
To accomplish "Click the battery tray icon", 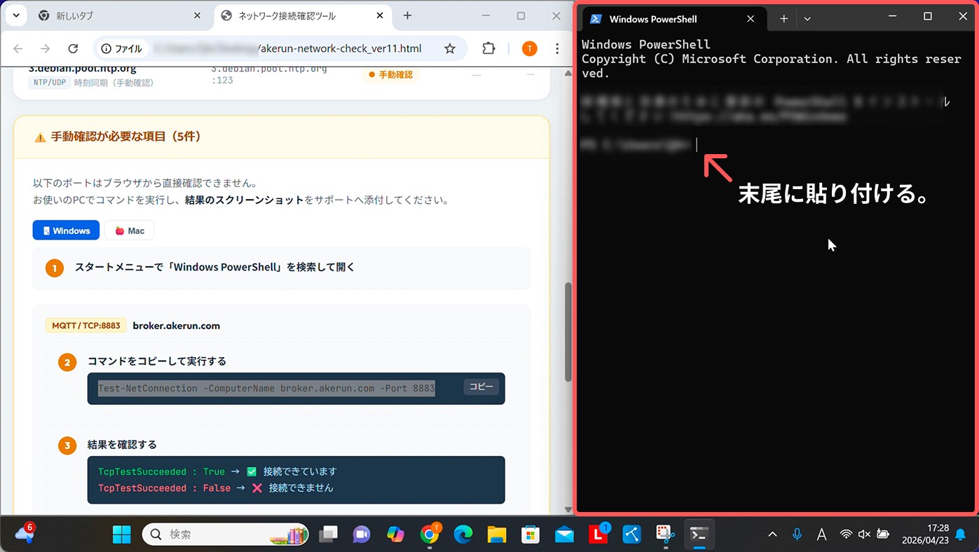I will (x=883, y=534).
